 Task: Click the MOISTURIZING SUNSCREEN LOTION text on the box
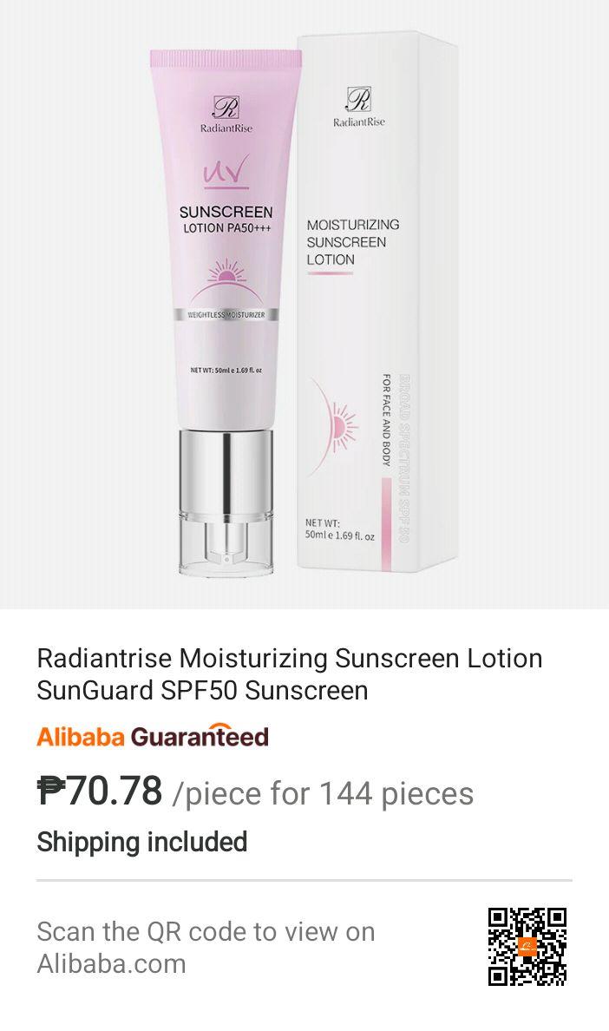tap(353, 242)
